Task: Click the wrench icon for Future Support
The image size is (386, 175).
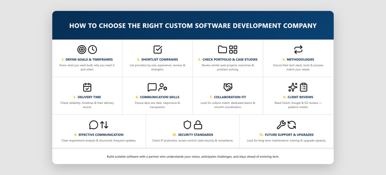Action: pos(281,125)
